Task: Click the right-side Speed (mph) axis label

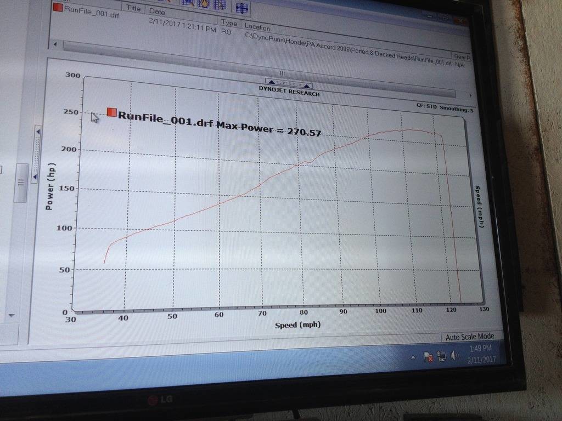Action: click(479, 206)
